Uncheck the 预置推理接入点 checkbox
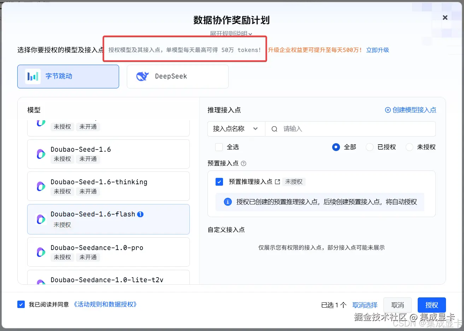 point(219,182)
